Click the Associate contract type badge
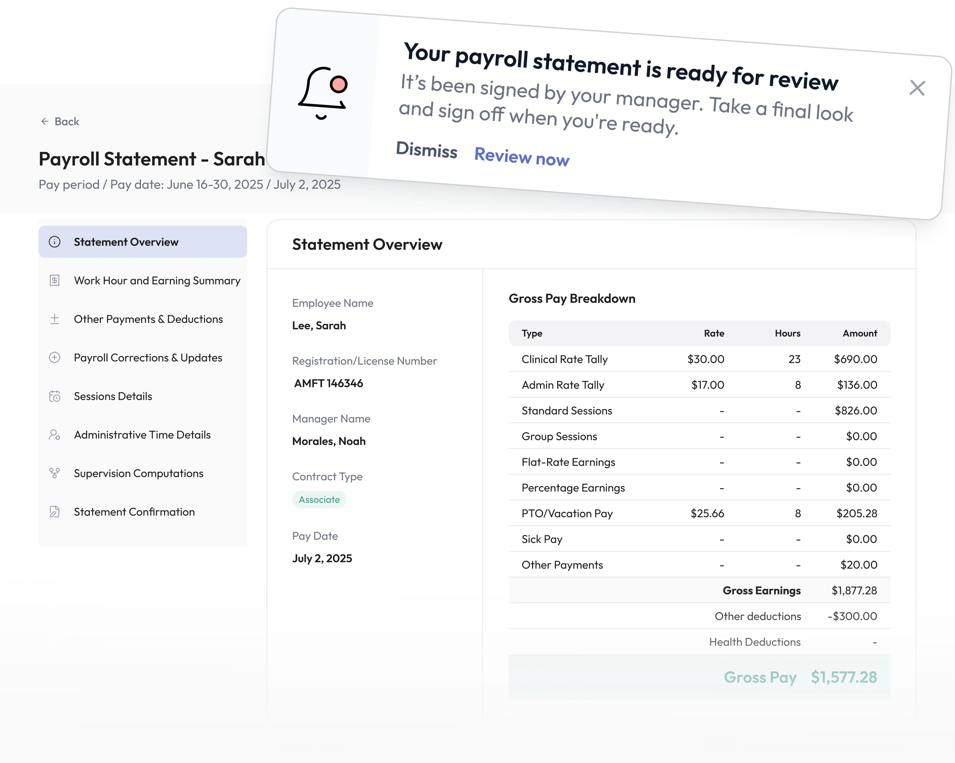Image resolution: width=955 pixels, height=763 pixels. coord(319,500)
